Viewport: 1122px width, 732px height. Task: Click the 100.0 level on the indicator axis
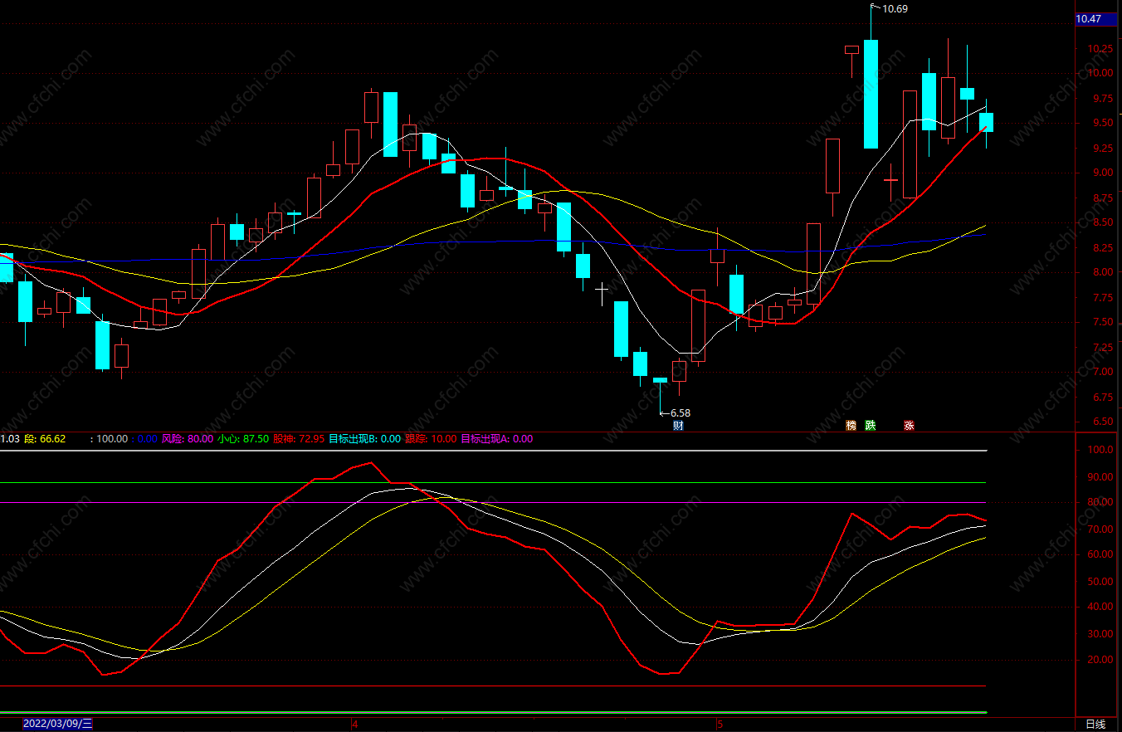[1099, 450]
